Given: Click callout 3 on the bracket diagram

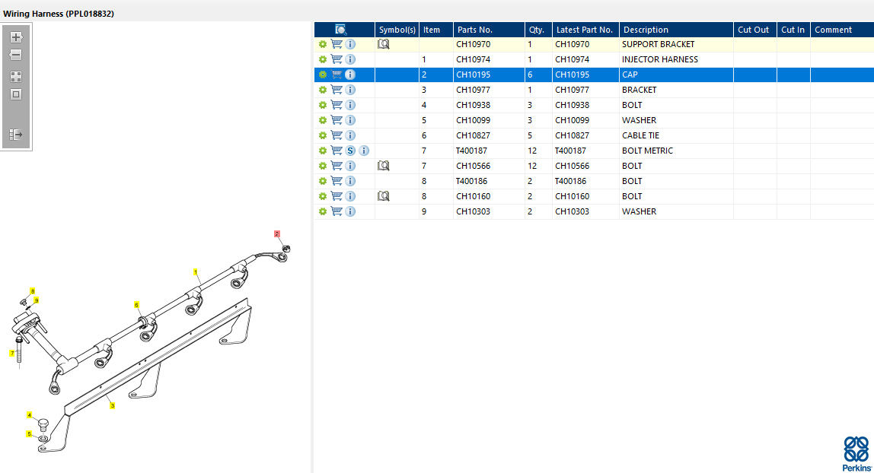Looking at the screenshot, I should point(113,406).
